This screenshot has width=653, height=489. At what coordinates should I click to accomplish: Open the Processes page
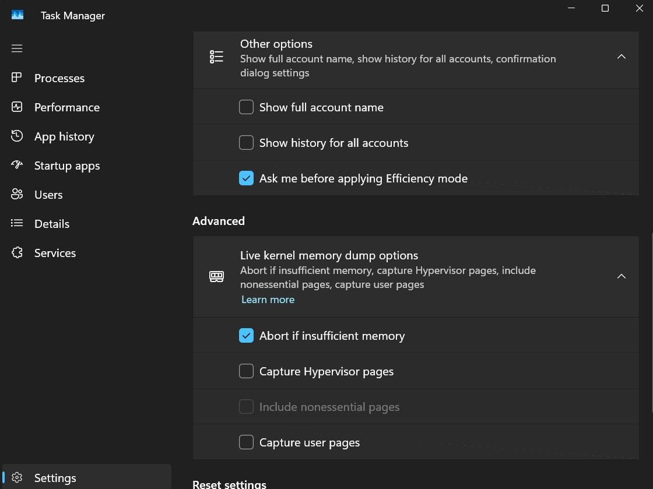pyautogui.click(x=58, y=78)
